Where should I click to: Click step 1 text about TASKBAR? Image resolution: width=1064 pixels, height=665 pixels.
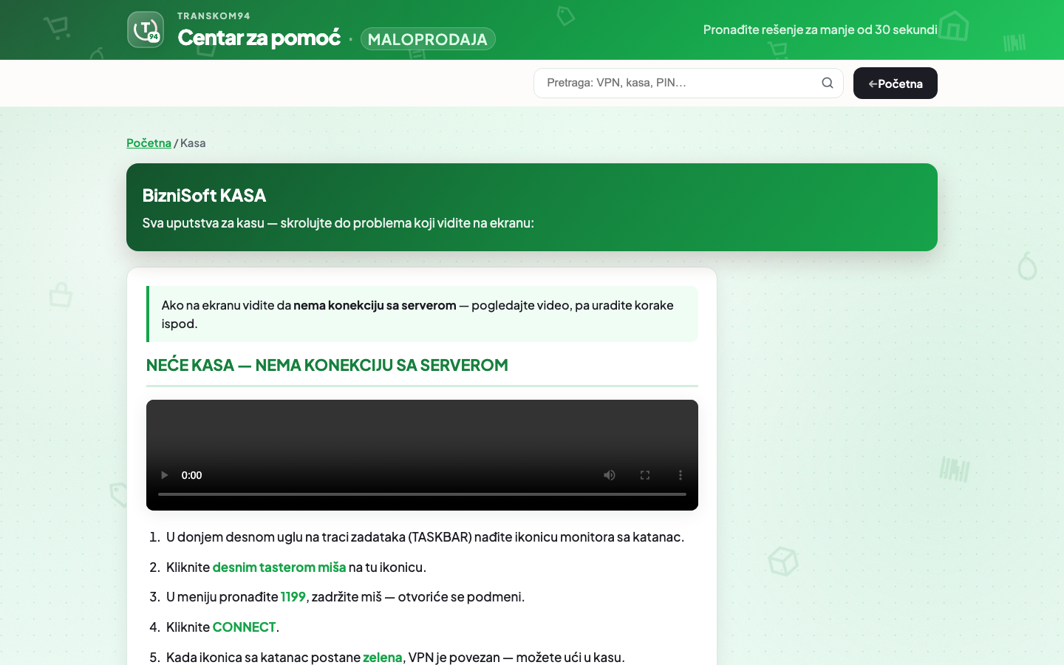click(x=425, y=536)
